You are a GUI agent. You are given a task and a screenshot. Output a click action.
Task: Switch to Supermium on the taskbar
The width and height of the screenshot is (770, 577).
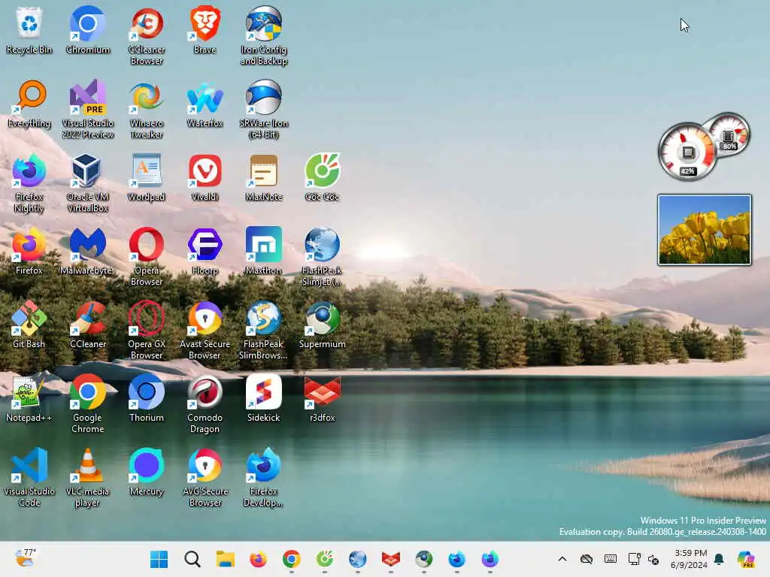424,559
